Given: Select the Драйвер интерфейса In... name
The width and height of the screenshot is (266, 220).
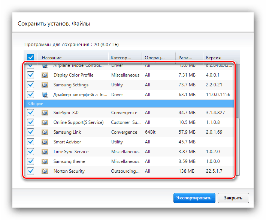Looking at the screenshot, I should pos(80,95).
